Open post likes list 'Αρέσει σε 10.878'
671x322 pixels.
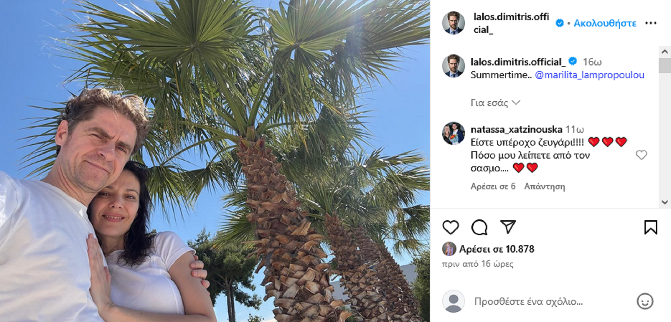(x=496, y=249)
